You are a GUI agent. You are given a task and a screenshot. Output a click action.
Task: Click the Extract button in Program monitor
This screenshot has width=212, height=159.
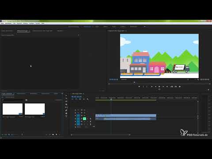point(176,87)
